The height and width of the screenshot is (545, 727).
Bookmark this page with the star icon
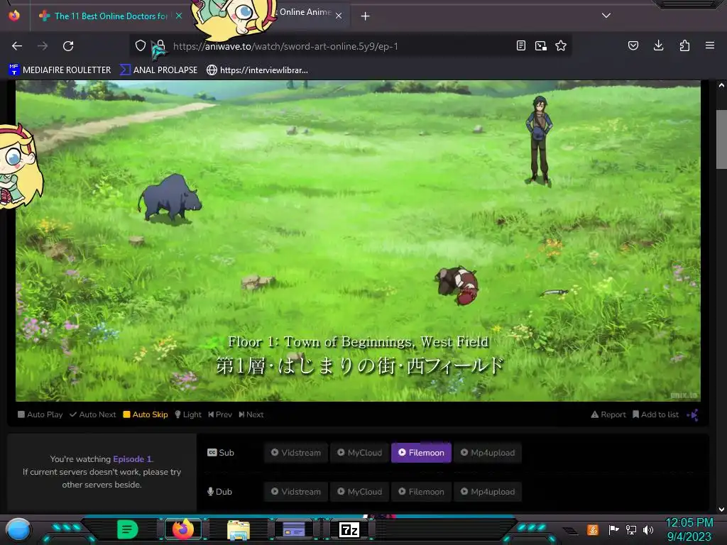(561, 46)
